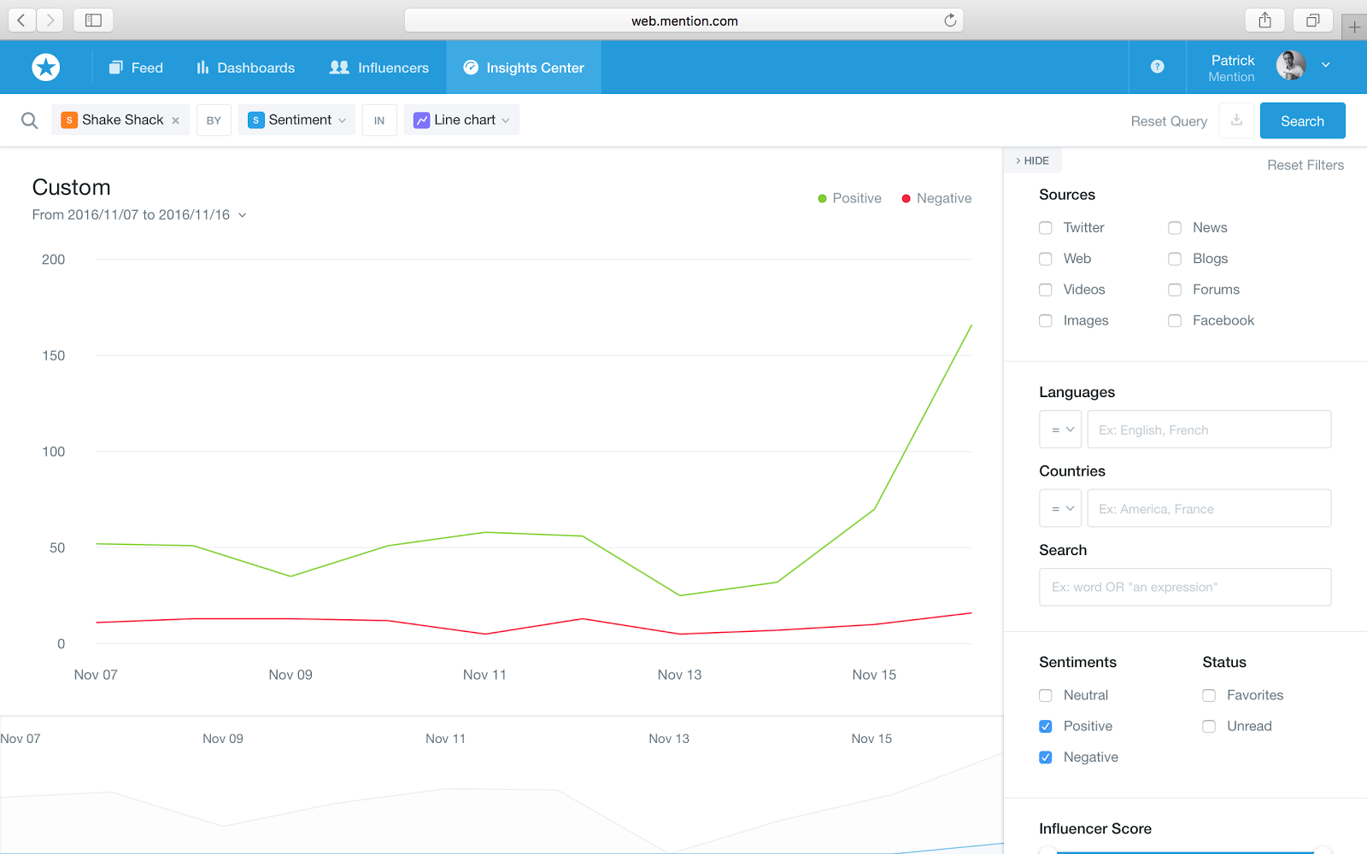Reload page using refresh icon
Image resolution: width=1367 pixels, height=854 pixels.
950,20
